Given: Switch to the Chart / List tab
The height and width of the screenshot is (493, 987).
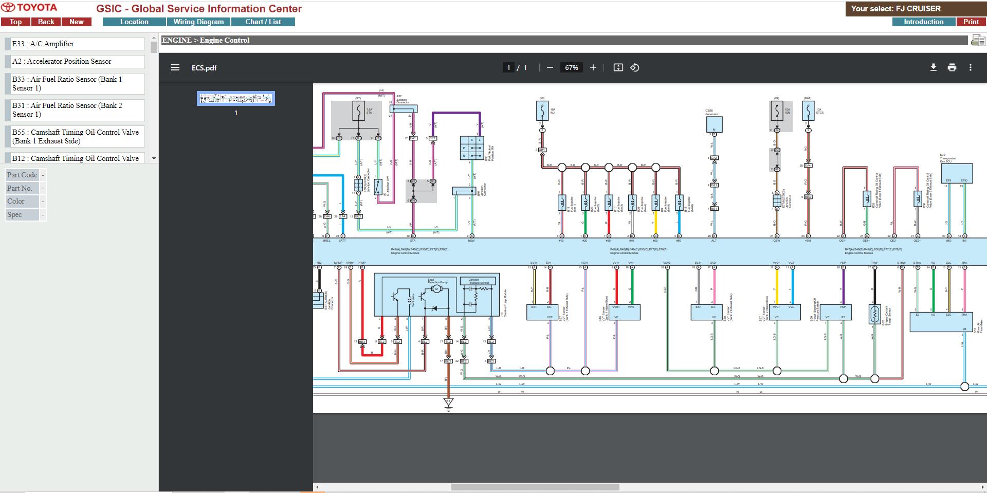Looking at the screenshot, I should pos(263,22).
